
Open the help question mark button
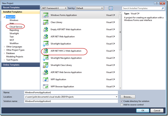[x=157, y=3]
